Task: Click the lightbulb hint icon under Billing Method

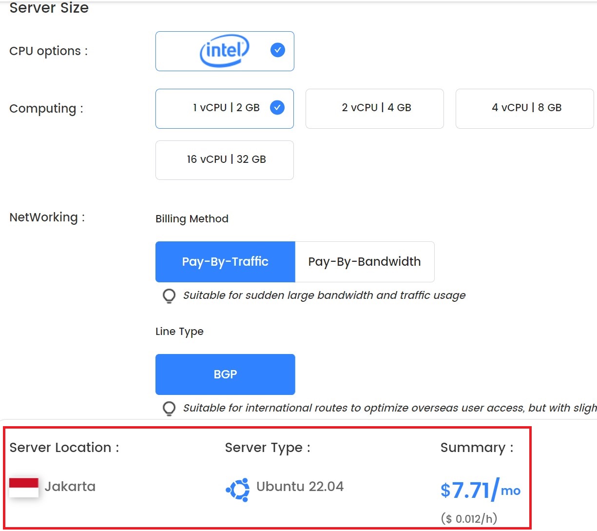Action: [169, 295]
